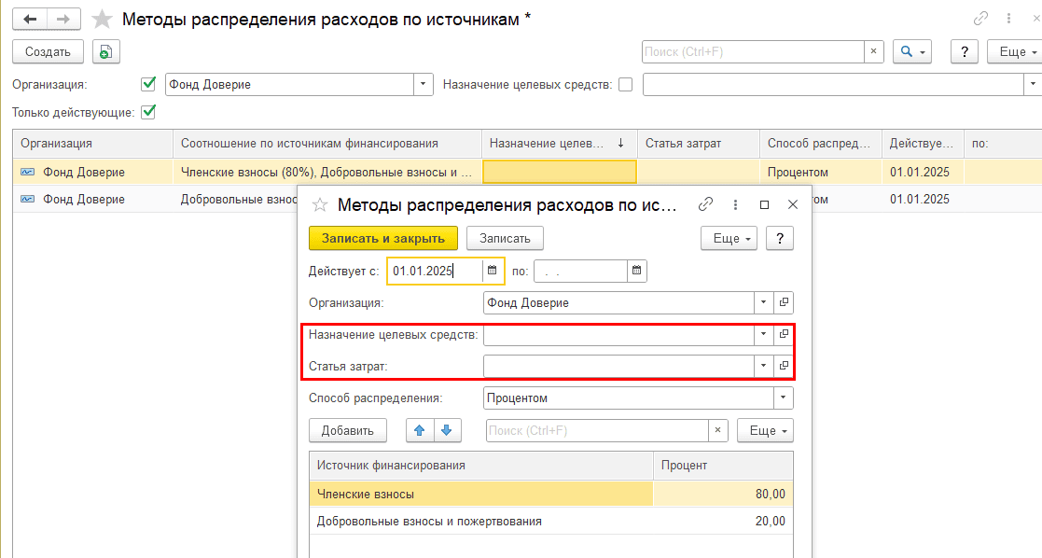
Task: Click Записать и закрыть button
Action: (382, 239)
